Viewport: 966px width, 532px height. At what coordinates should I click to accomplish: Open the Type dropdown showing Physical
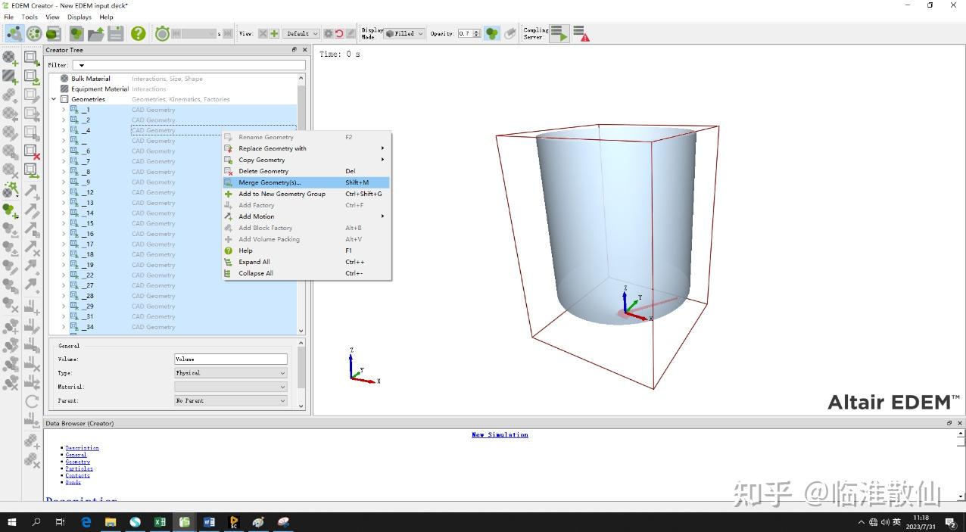pyautogui.click(x=231, y=373)
